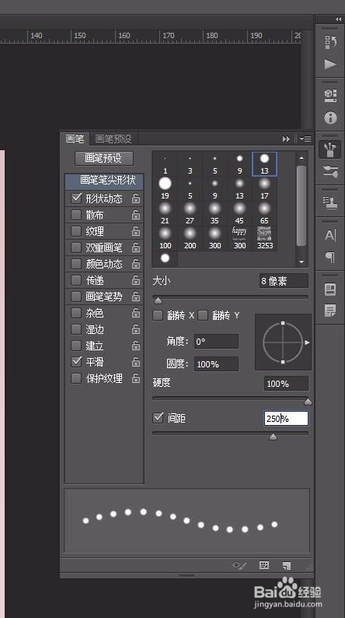Toggle live tip brush preview icon
Screen dimensions: 345x618
pos(239,566)
